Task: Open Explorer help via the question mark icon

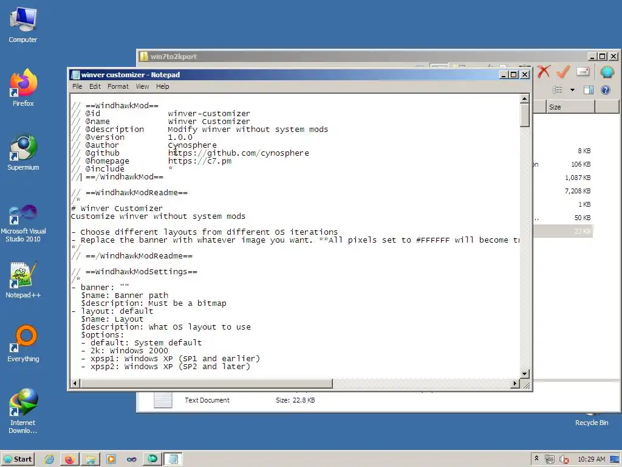Action: (606, 90)
